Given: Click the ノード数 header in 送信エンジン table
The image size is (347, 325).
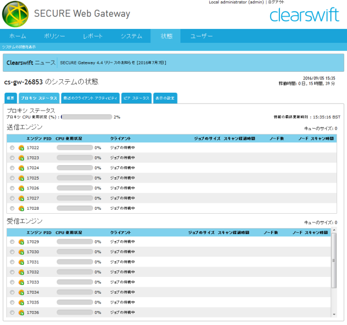Looking at the screenshot, I should pos(276,138).
